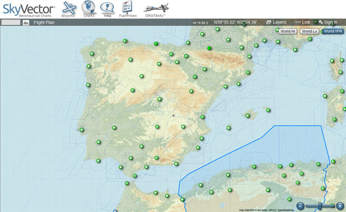Click the SkyVector Aeronautical Charts logo
Screen dimensions: 346x212
pos(28,10)
